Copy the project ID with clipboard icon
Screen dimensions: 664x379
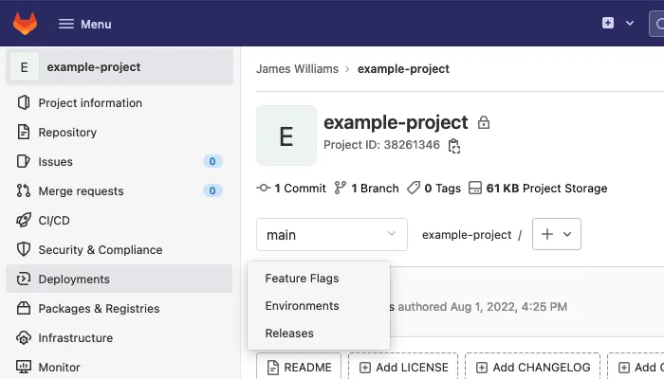454,146
